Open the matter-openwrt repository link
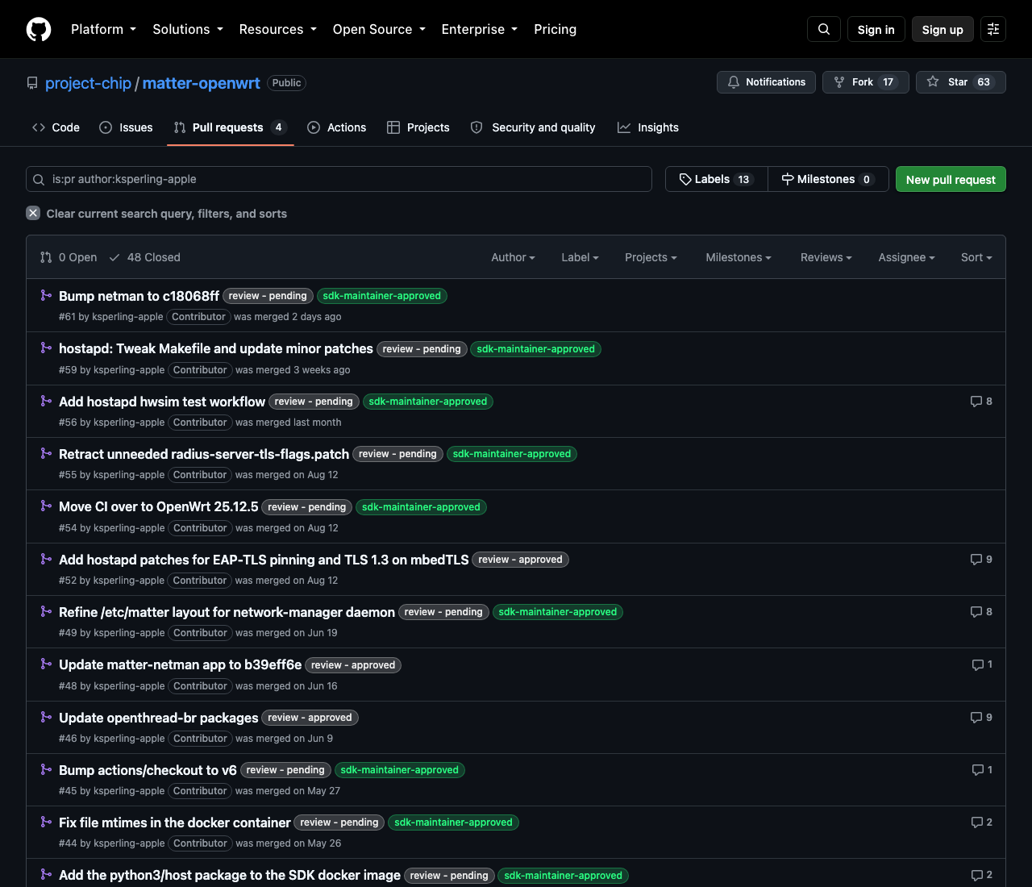Screen dimensions: 1032x887 pyautogui.click(x=202, y=83)
